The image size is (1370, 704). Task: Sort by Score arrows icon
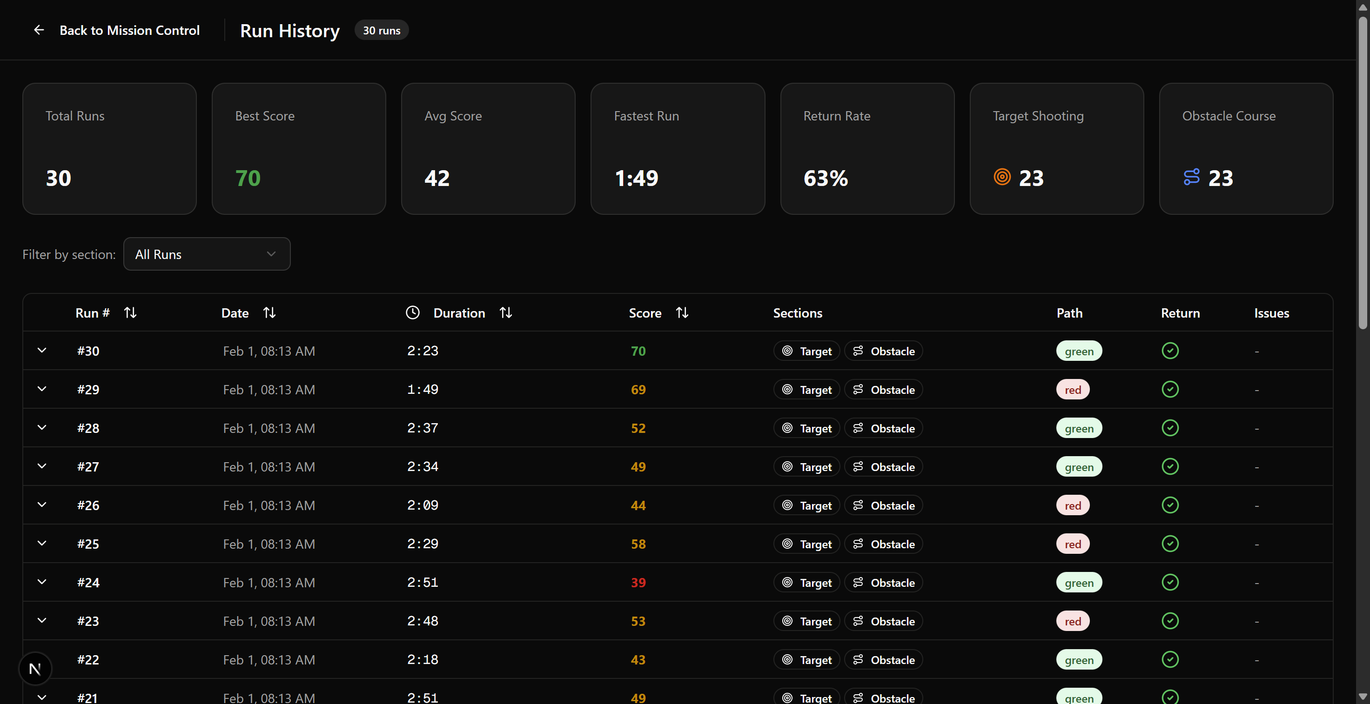(x=682, y=313)
